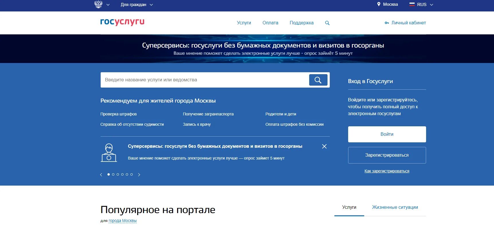Open the Поддержка menu item
The width and height of the screenshot is (494, 238).
(301, 23)
